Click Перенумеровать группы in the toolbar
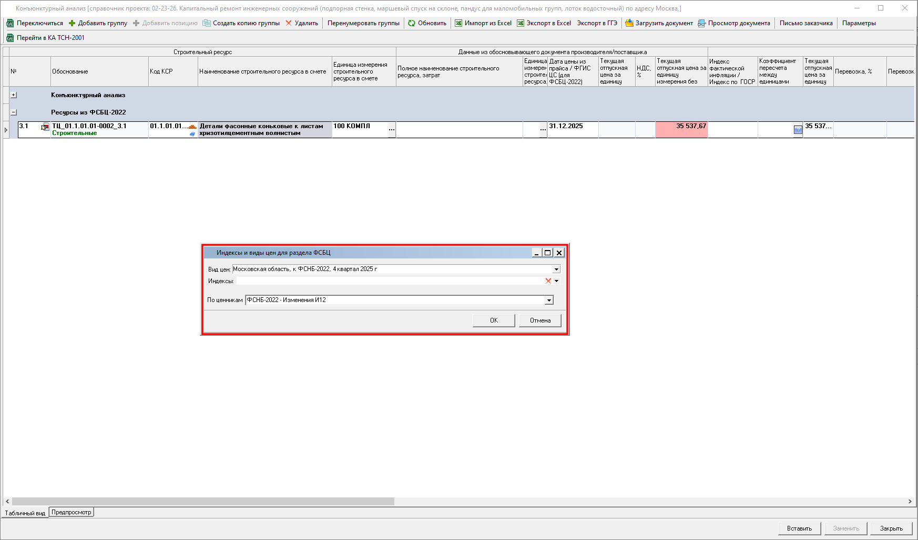This screenshot has height=540, width=918. click(363, 23)
